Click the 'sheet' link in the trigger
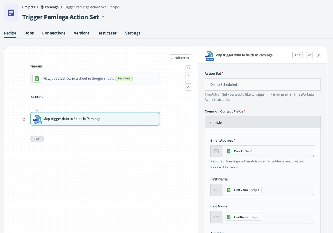This screenshot has width=333, height=233. [x=83, y=79]
